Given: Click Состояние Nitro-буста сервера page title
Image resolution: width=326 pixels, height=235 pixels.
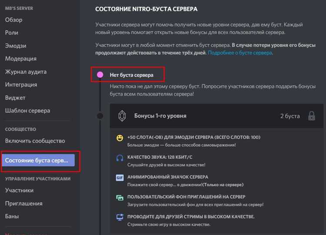Looking at the screenshot, I should point(146,9).
